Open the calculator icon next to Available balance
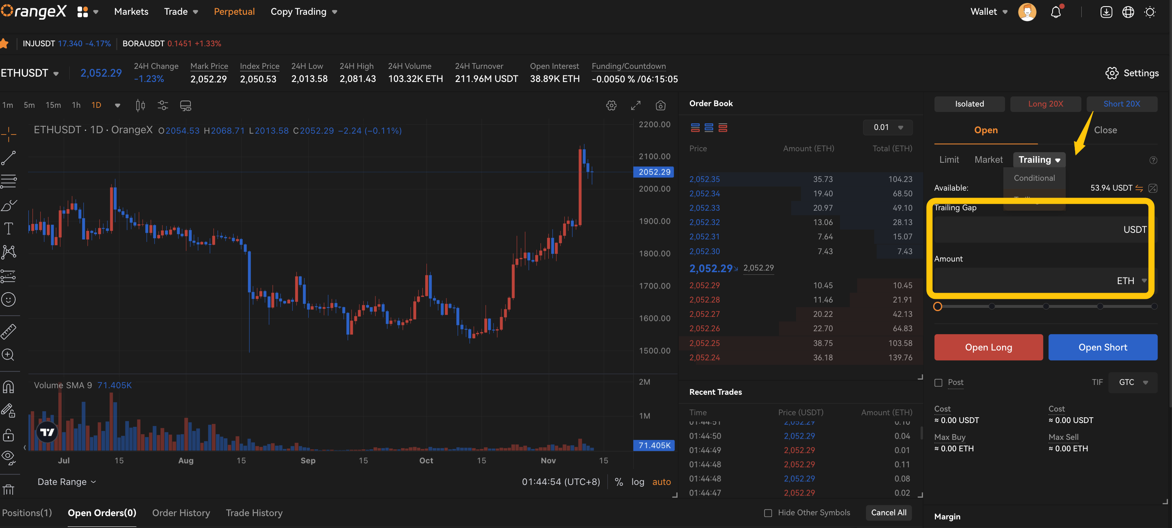1172x528 pixels. tap(1153, 188)
